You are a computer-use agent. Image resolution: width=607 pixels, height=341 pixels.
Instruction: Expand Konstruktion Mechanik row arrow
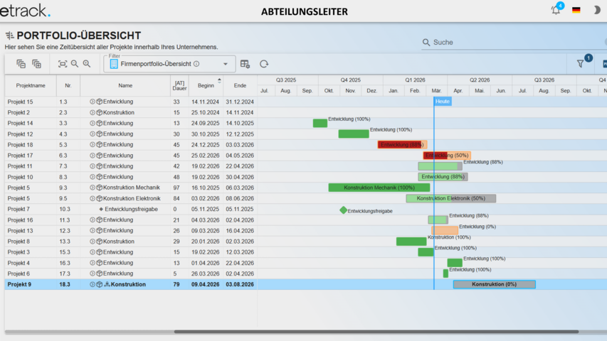93,188
